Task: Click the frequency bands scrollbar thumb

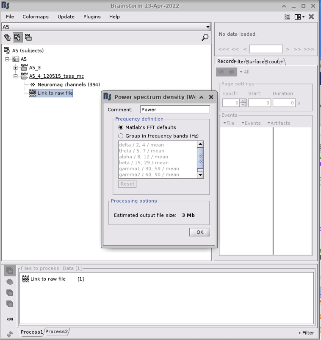Action: (200, 158)
